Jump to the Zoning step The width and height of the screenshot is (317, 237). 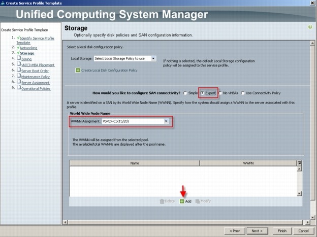point(26,59)
